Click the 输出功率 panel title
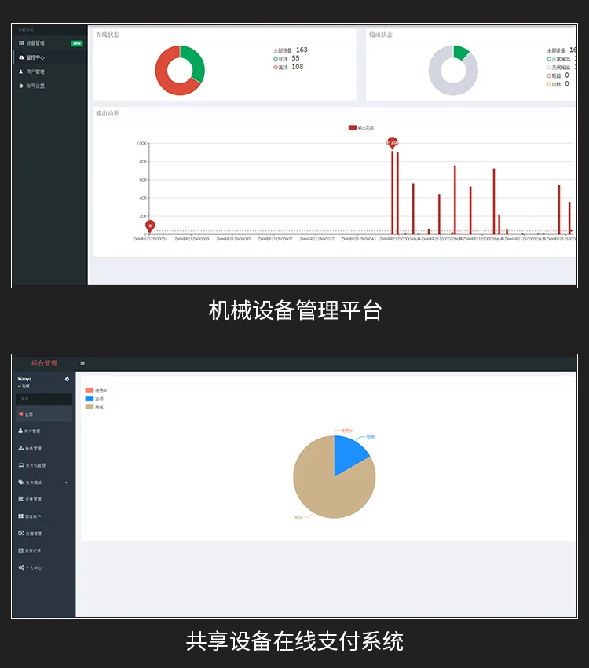This screenshot has width=589, height=668. [108, 113]
